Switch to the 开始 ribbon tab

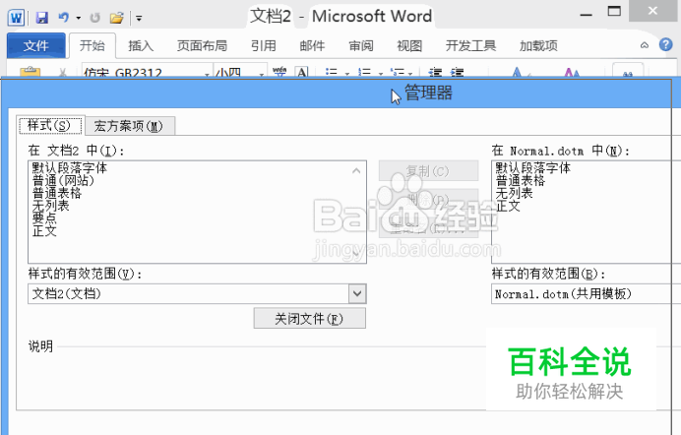[93, 45]
